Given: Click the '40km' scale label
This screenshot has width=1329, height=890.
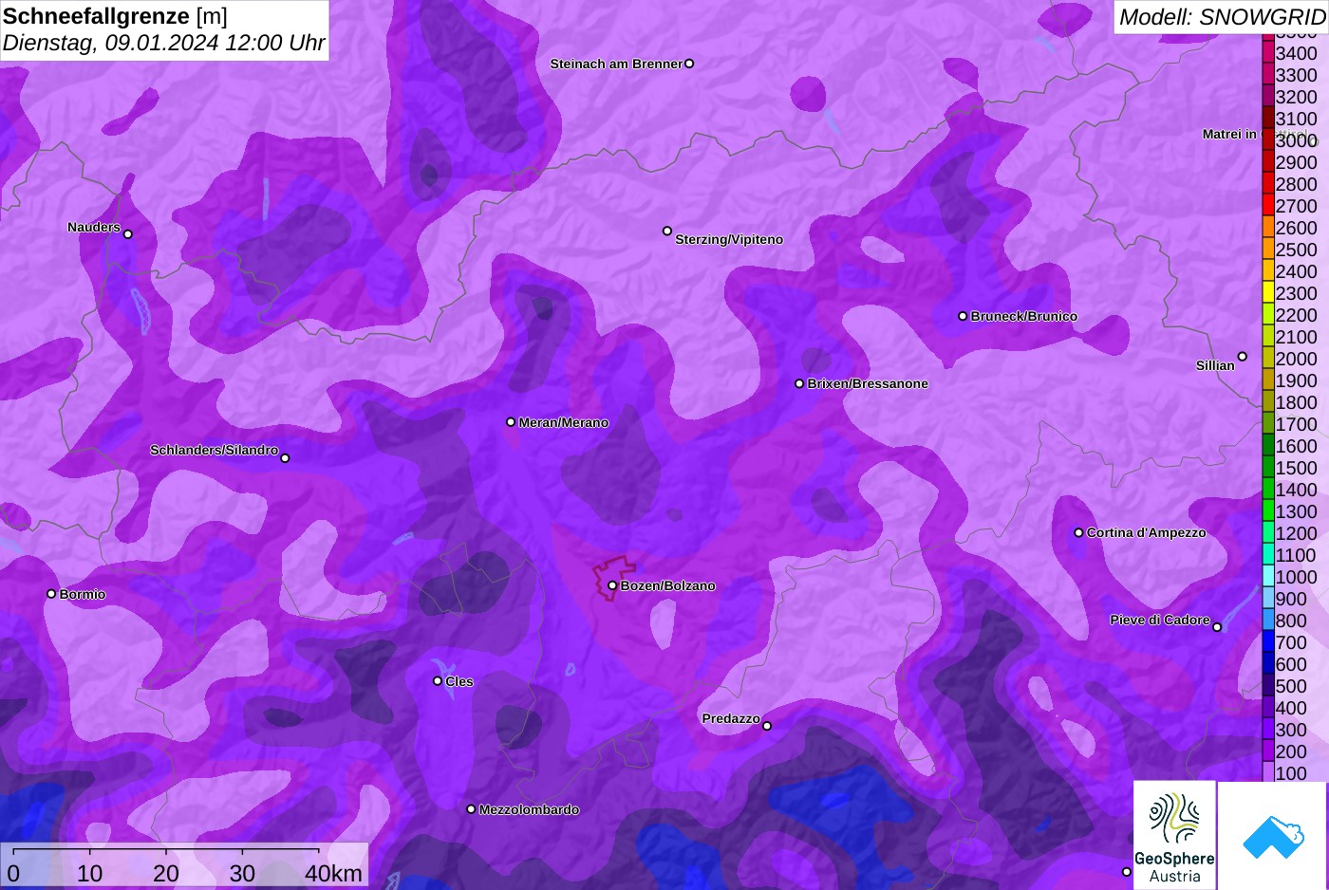Looking at the screenshot, I should [x=333, y=873].
